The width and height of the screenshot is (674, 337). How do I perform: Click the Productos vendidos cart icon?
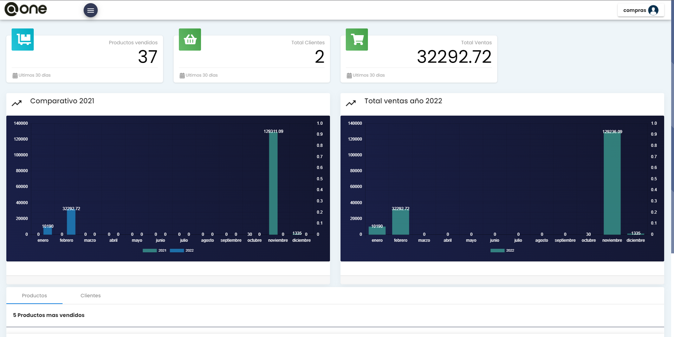(22, 39)
